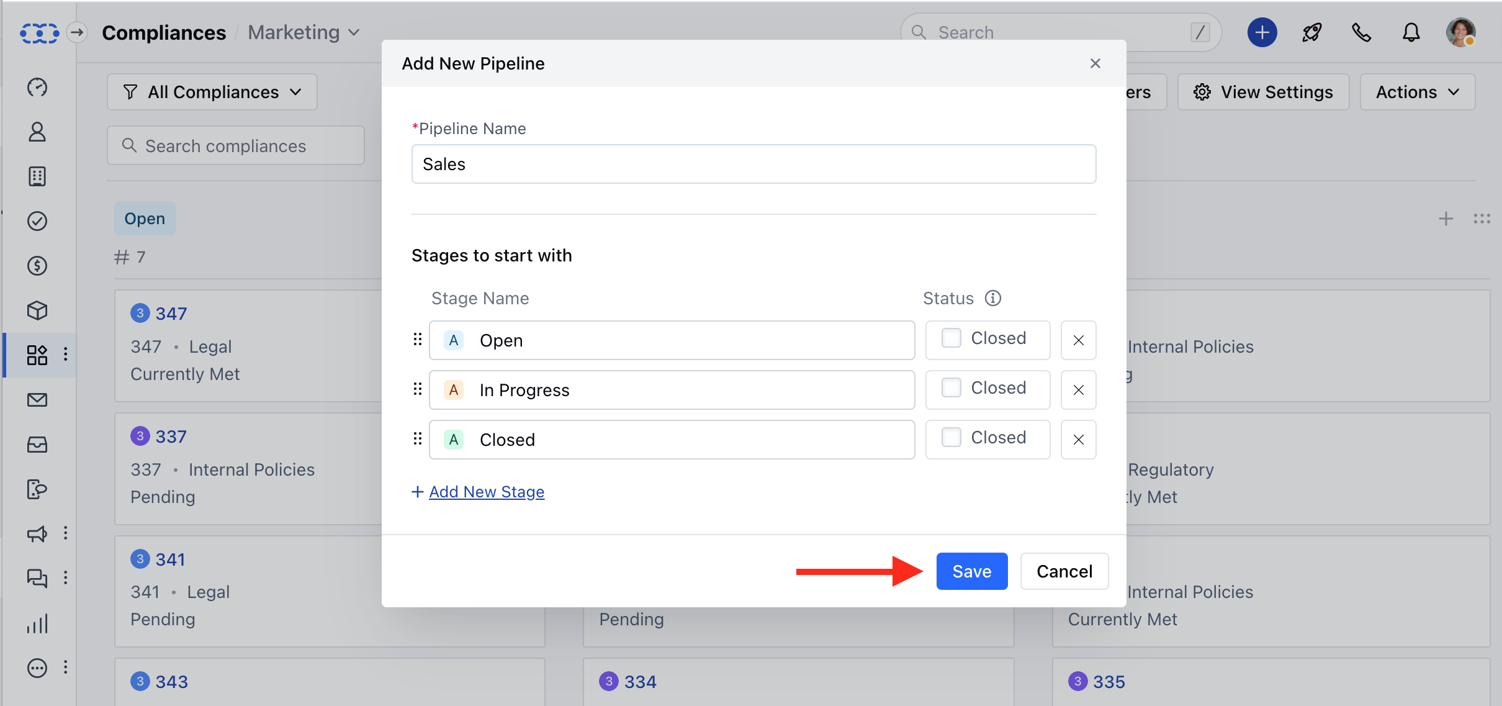Open Deals dollar icon in sidebar

tap(37, 266)
